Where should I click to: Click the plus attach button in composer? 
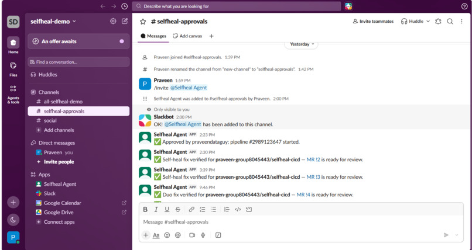[146, 235]
